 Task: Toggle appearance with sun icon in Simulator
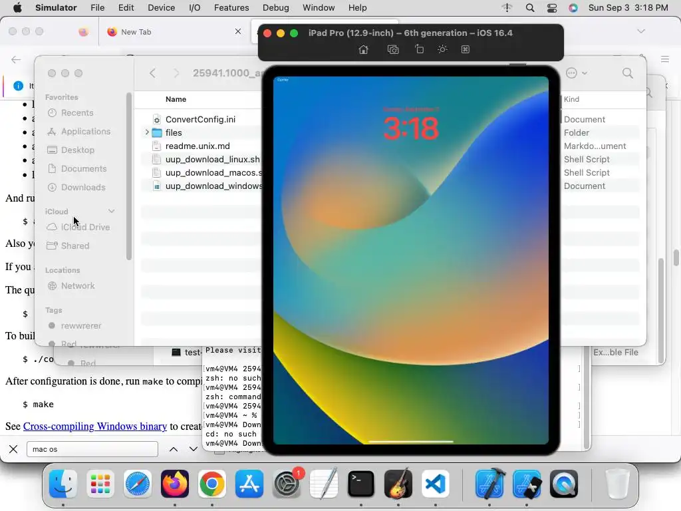(442, 49)
